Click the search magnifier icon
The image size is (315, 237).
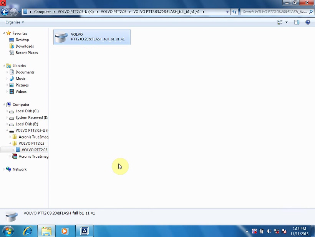311,12
